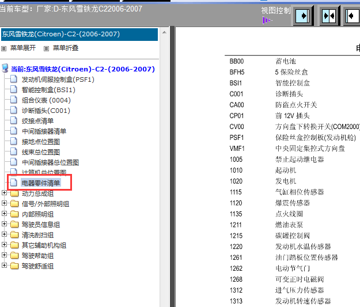Viewport: 360px width, 307px height.
Task: Open 中间插接器清单 tree item
Action: point(44,131)
